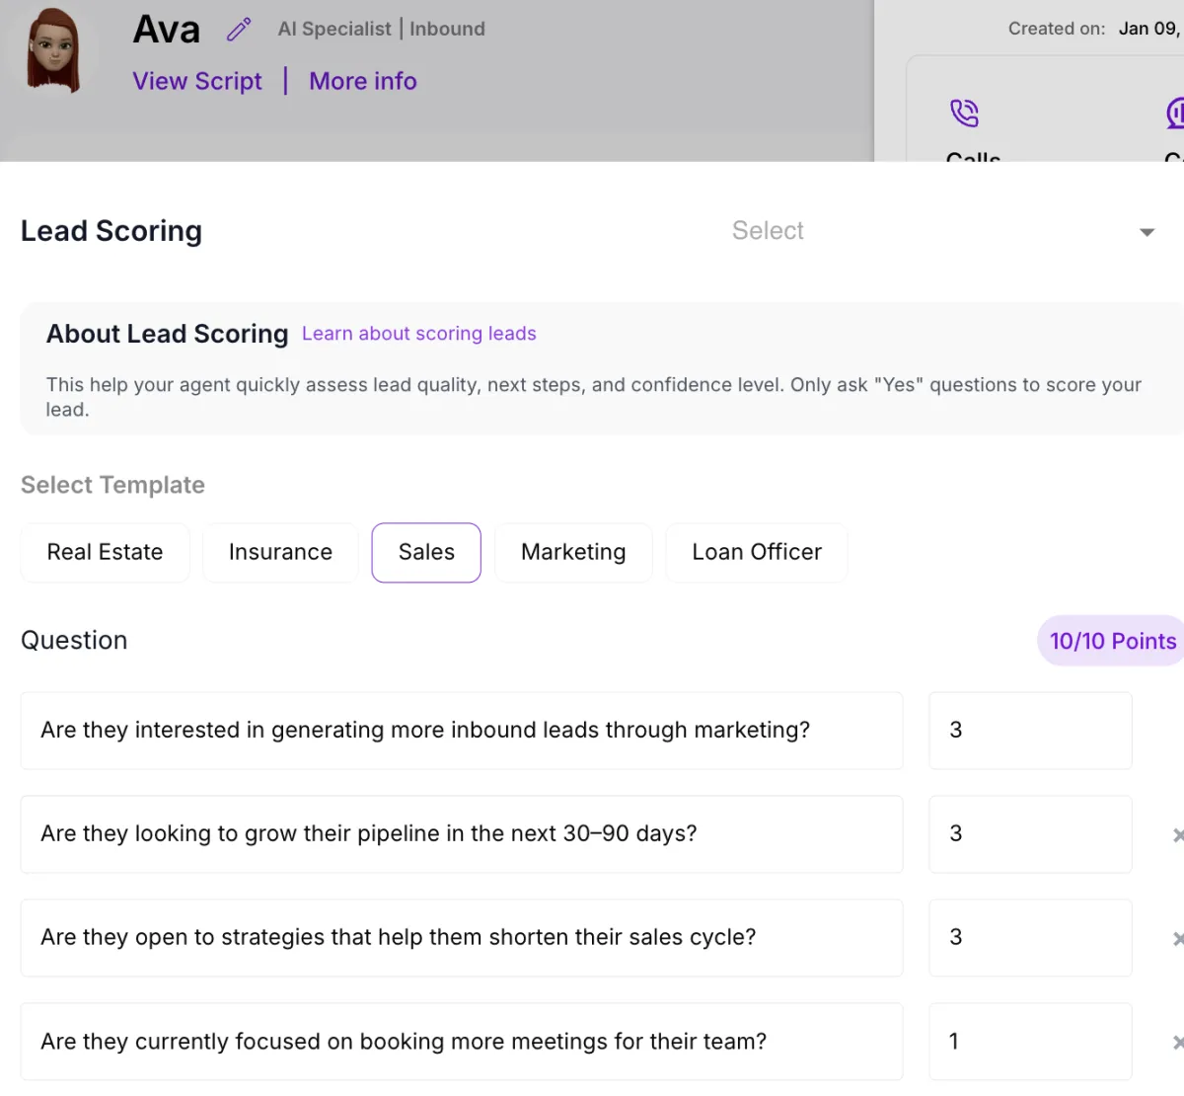Select the Real Estate template
Screen dimensions: 1184x1096
(105, 552)
